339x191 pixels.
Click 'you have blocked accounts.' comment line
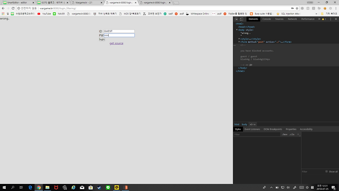[x=257, y=50]
